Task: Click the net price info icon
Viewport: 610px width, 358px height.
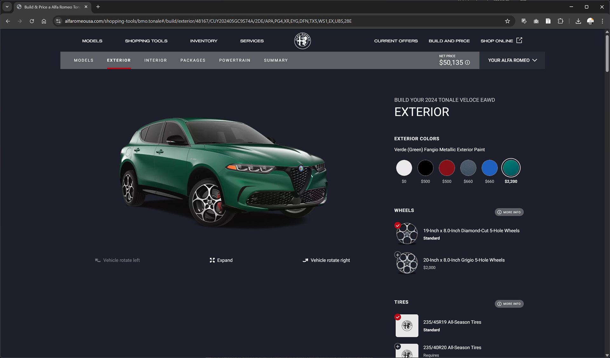Action: pyautogui.click(x=467, y=63)
